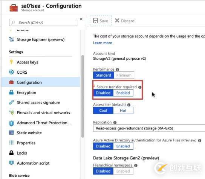Open Access keys settings
Image resolution: width=205 pixels, height=179 pixels.
click(41, 62)
